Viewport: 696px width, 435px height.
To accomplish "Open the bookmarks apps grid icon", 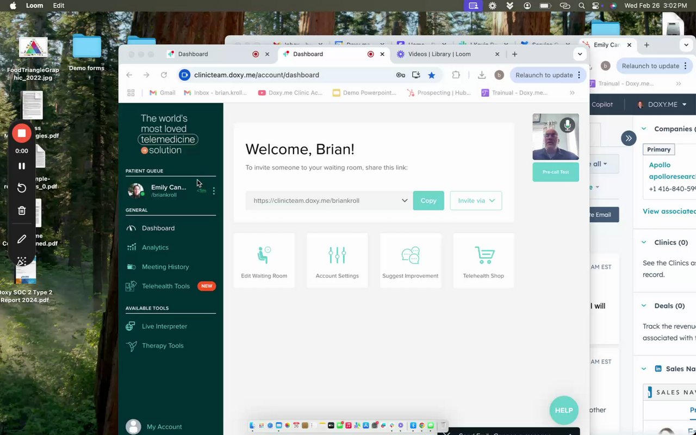I will pyautogui.click(x=131, y=93).
